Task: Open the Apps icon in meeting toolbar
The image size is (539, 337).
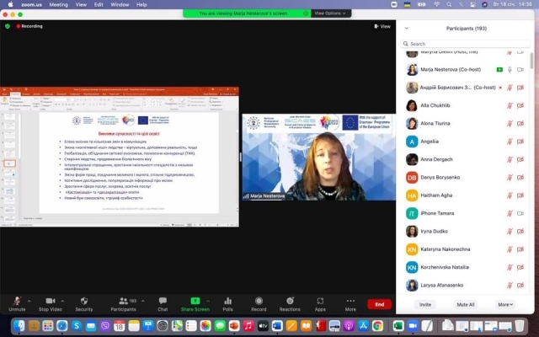Action: click(320, 301)
